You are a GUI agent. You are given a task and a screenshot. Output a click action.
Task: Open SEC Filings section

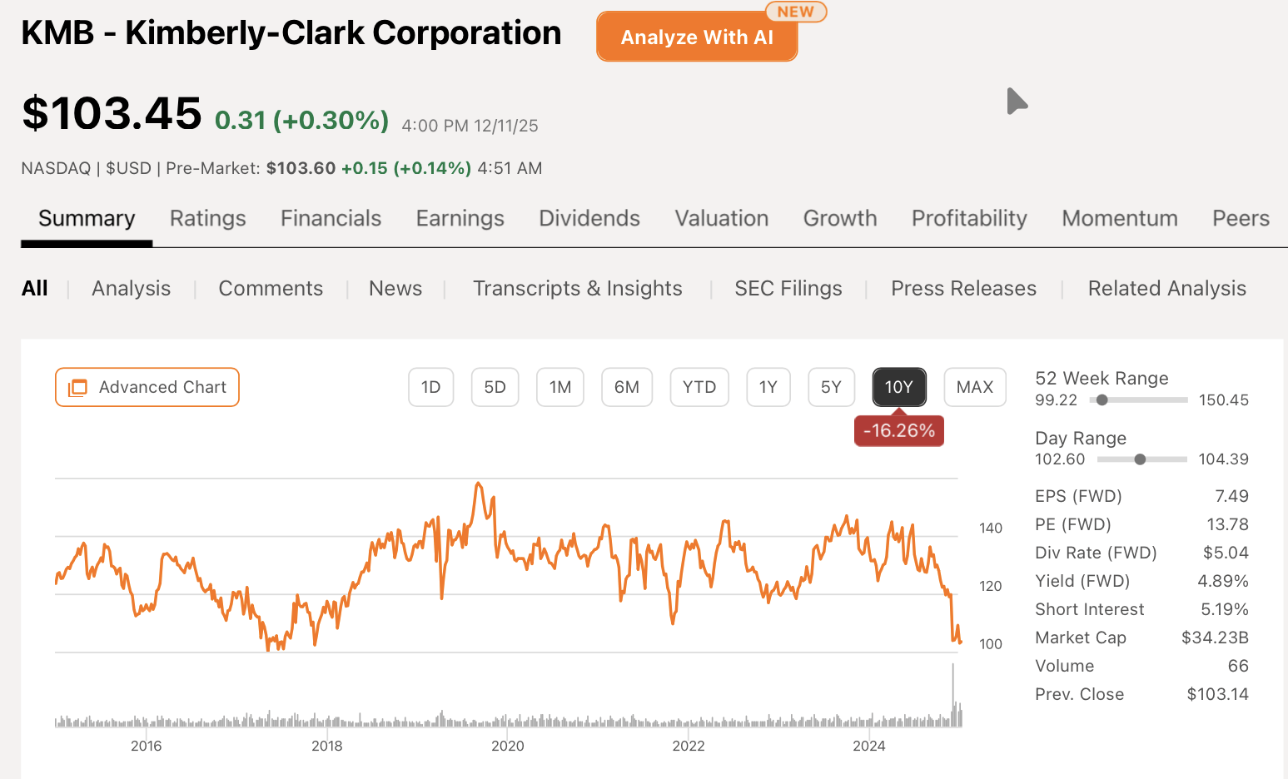click(788, 288)
